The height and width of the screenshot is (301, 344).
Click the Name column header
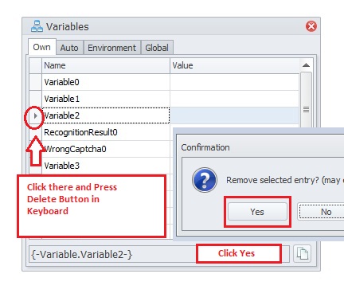[106, 65]
